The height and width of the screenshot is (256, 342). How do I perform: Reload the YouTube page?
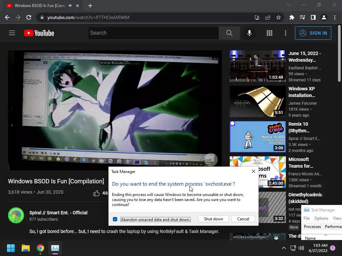tap(29, 17)
